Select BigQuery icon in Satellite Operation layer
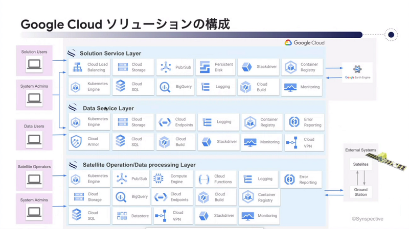Image resolution: width=409 pixels, height=229 pixels. (121, 197)
